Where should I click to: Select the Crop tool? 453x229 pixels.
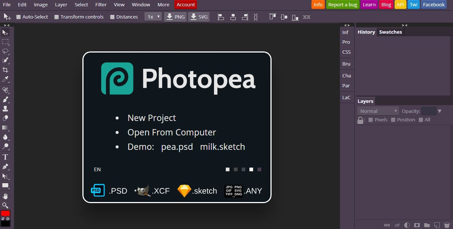click(6, 70)
